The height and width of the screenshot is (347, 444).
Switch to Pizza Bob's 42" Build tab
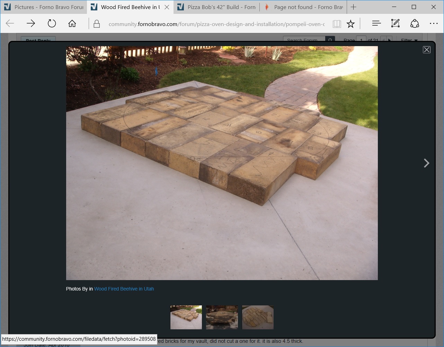216,7
